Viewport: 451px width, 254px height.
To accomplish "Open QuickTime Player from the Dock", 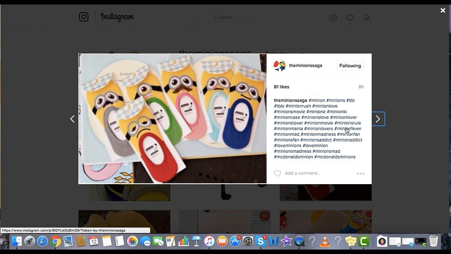I will pos(299,241).
